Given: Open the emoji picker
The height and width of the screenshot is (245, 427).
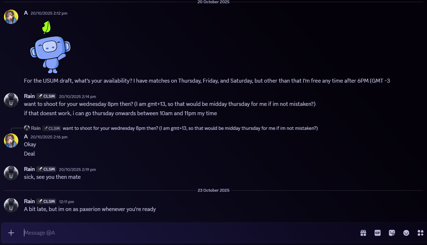Looking at the screenshot, I should pyautogui.click(x=406, y=233).
